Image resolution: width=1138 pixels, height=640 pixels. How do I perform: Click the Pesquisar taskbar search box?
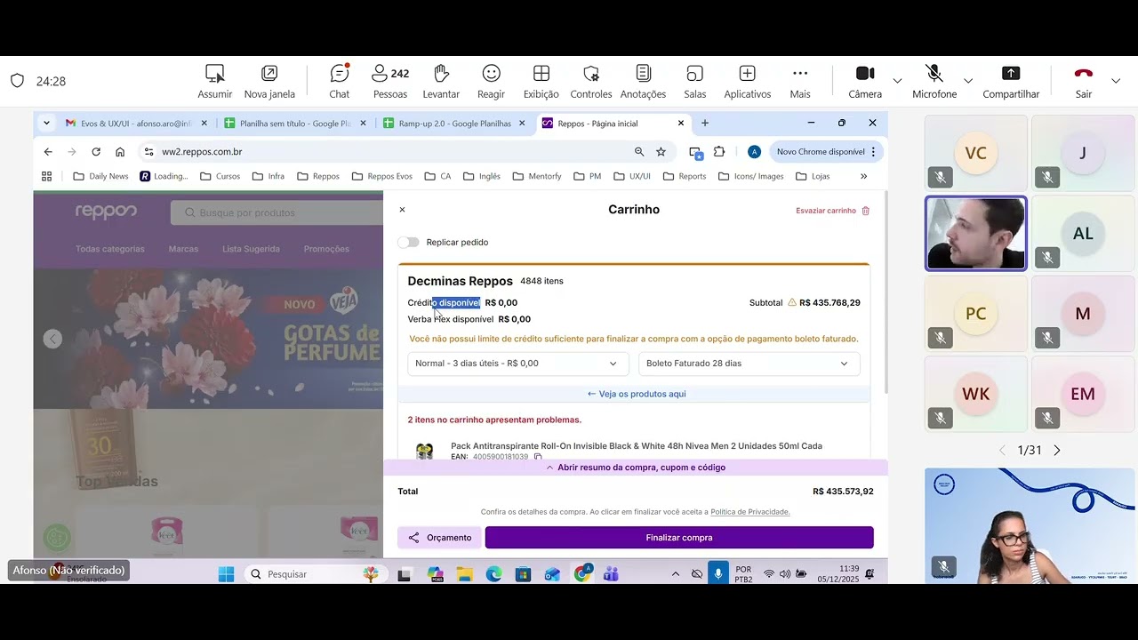(x=314, y=574)
